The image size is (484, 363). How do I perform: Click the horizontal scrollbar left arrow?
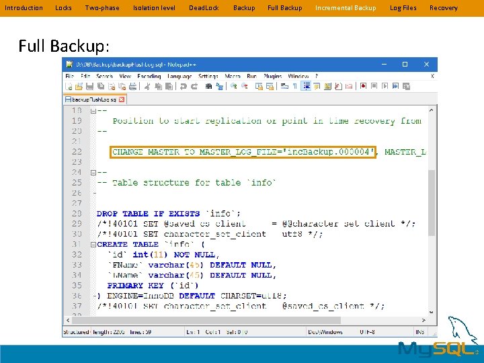click(68, 321)
